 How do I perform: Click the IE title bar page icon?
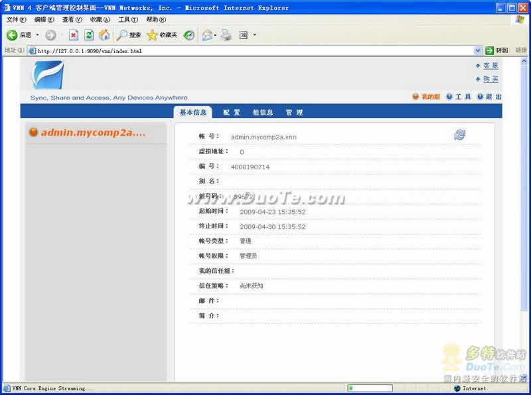(x=6, y=7)
